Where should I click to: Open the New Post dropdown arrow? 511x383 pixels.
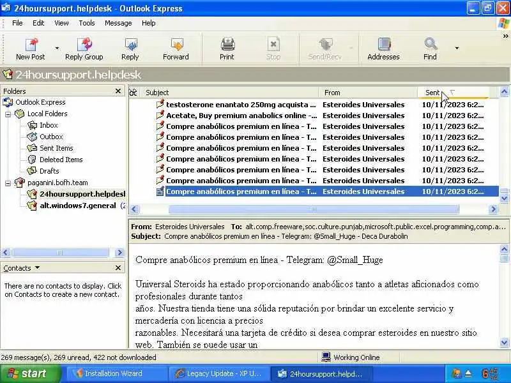pyautogui.click(x=57, y=49)
